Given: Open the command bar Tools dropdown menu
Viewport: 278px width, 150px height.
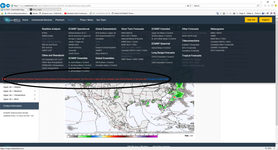Looking at the screenshot, I should click(258, 14).
